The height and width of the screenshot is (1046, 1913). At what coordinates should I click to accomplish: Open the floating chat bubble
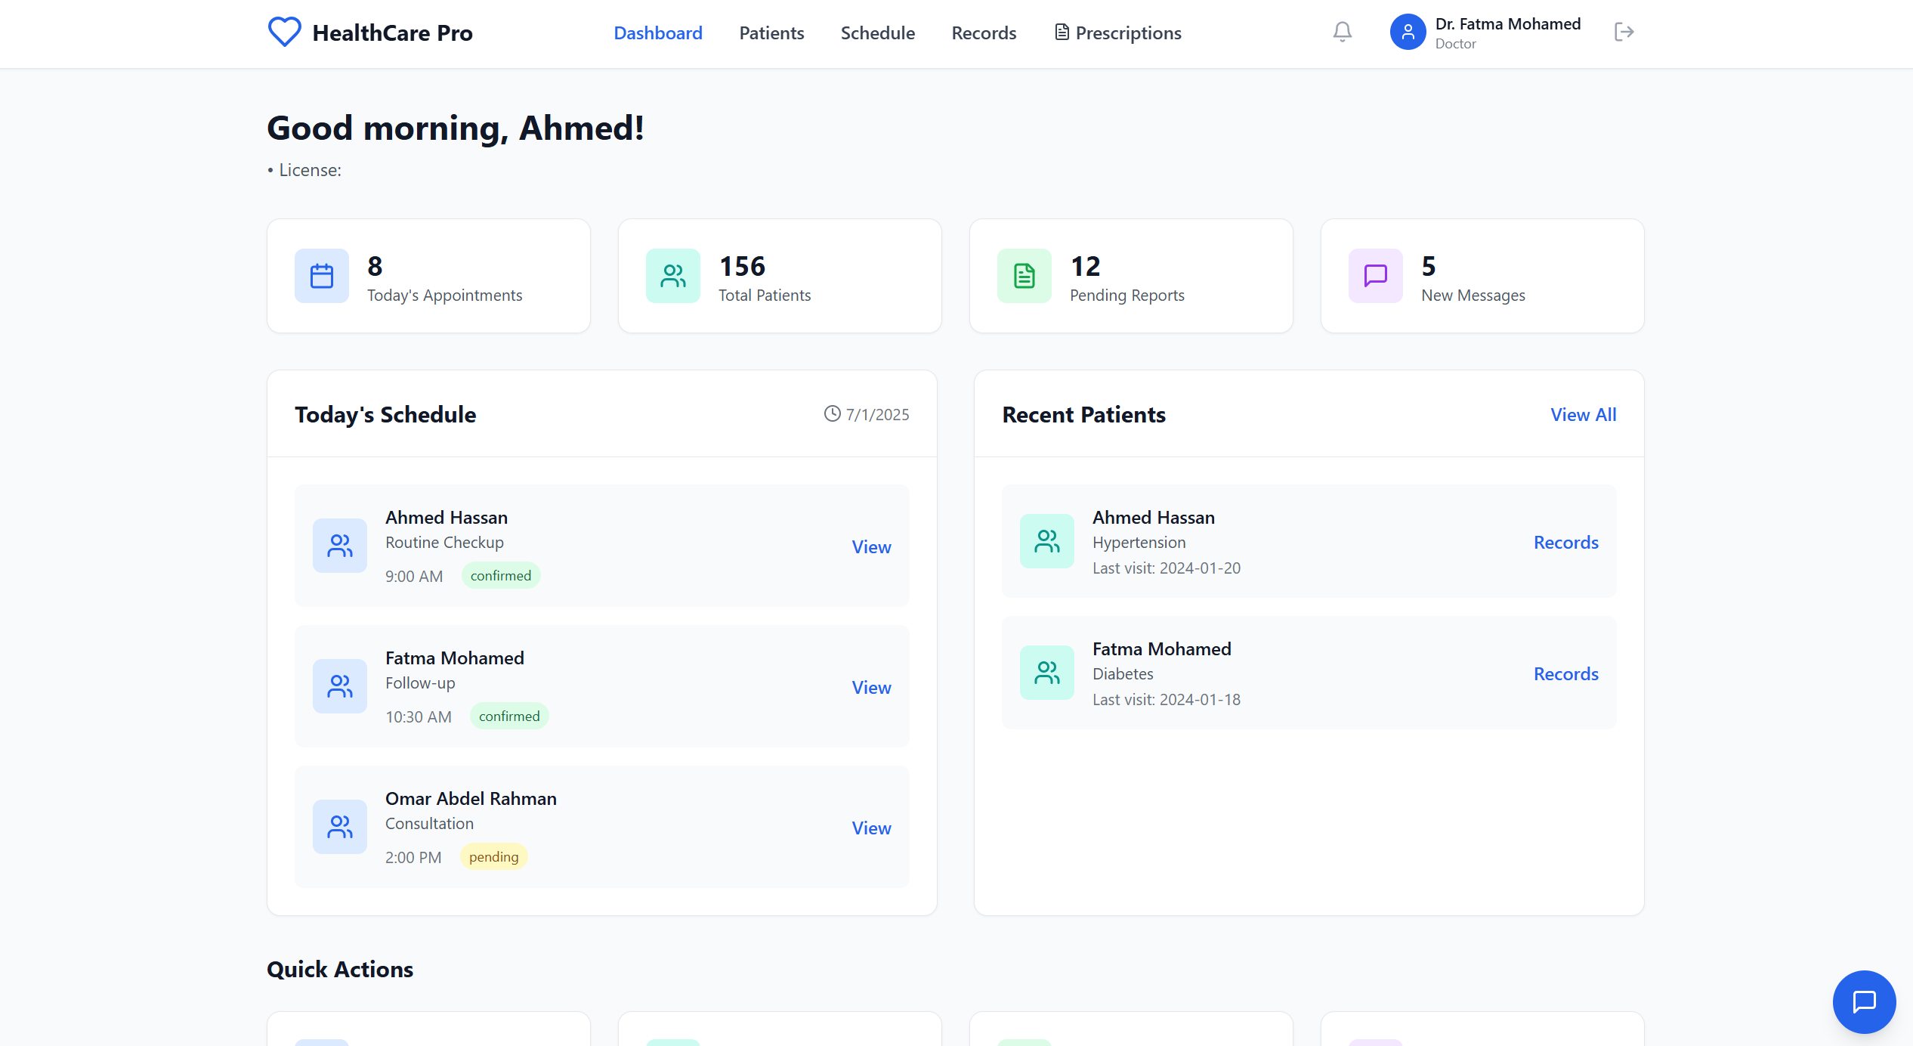pos(1863,1002)
